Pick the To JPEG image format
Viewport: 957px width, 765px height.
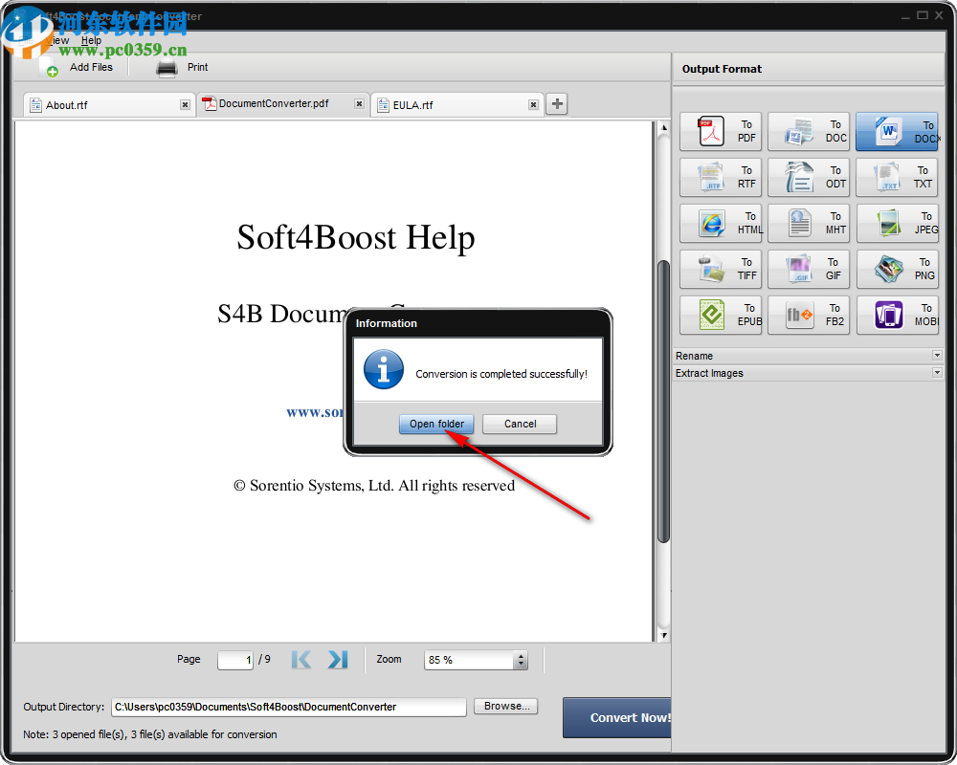[x=896, y=223]
